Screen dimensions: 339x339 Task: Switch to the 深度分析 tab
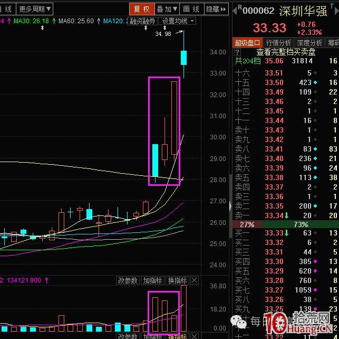(x=309, y=43)
